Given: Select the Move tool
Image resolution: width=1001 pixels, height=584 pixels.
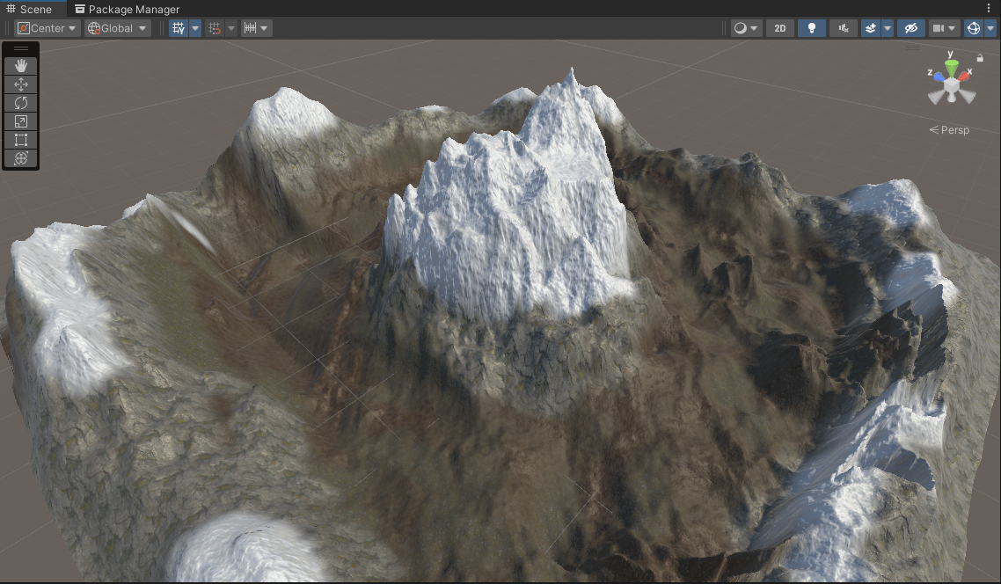Looking at the screenshot, I should click(x=20, y=84).
